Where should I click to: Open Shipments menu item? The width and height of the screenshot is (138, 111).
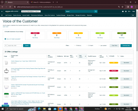point(89,15)
